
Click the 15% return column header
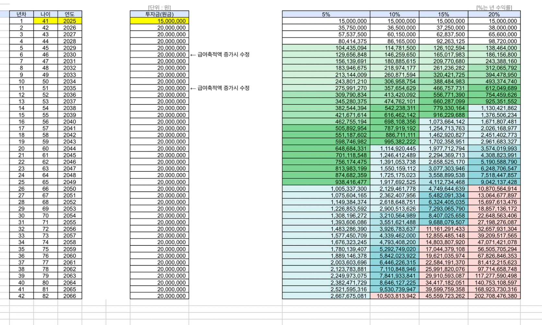(x=443, y=14)
